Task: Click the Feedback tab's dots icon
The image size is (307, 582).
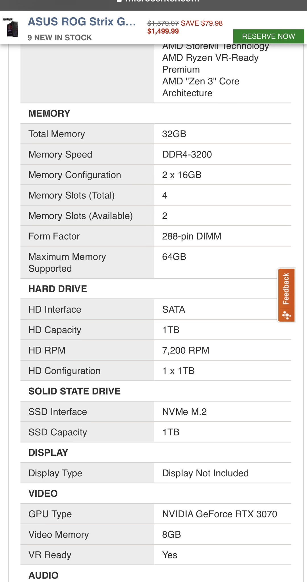Action: (286, 315)
